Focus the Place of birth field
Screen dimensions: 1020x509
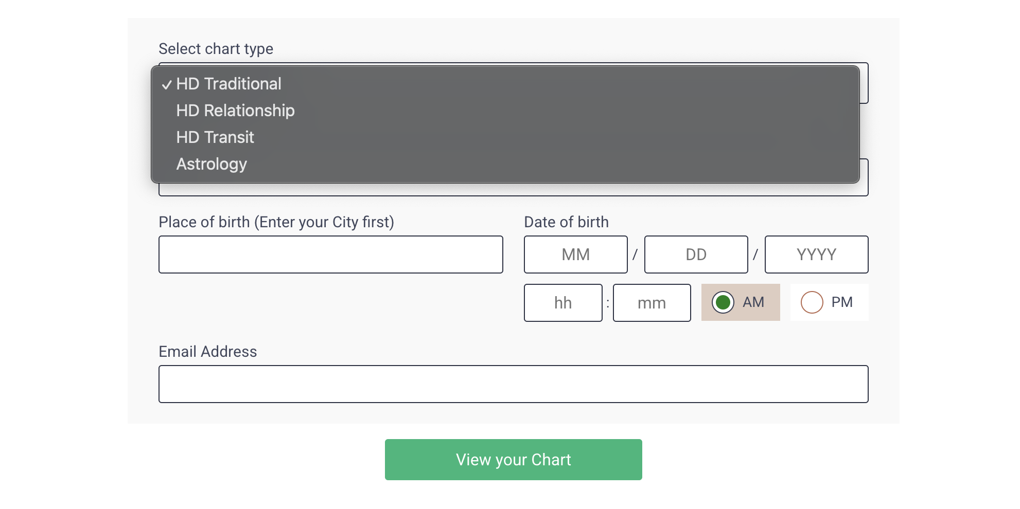click(331, 254)
